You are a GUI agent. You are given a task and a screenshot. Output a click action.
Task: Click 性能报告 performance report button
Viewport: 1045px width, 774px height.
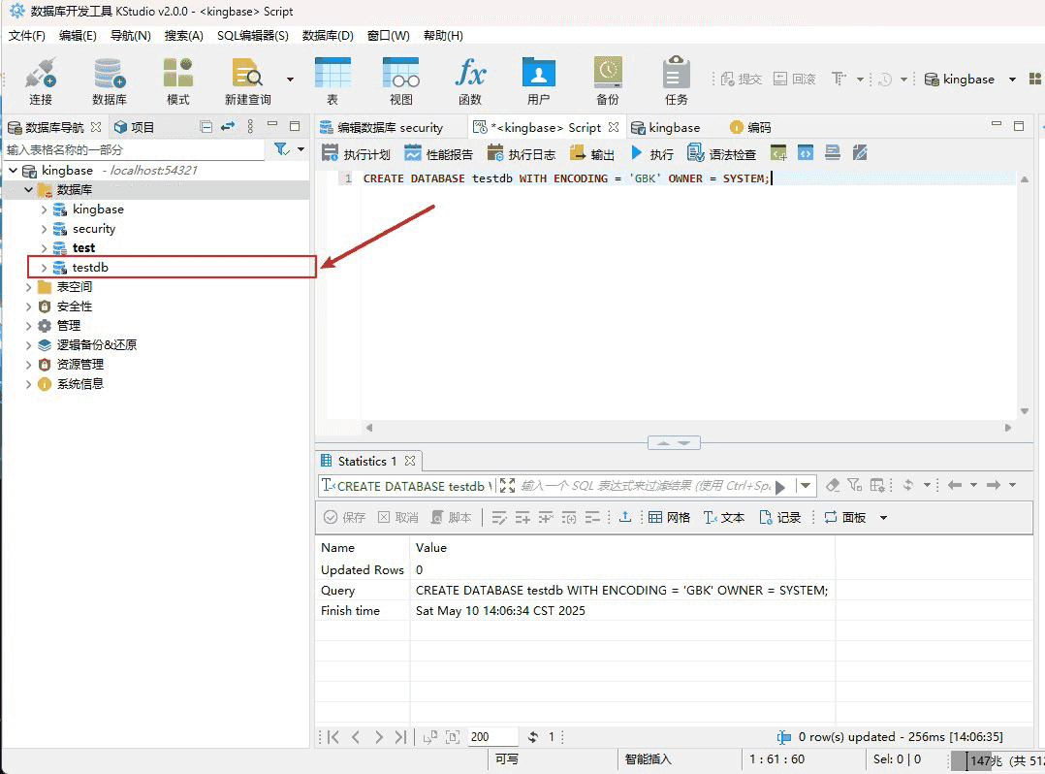point(438,154)
